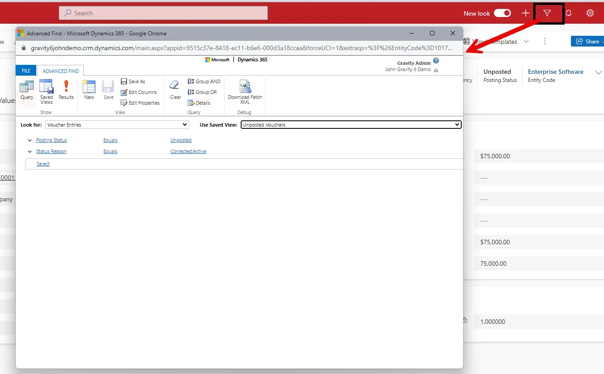Open the Use Saved View dropdown

tap(351, 125)
